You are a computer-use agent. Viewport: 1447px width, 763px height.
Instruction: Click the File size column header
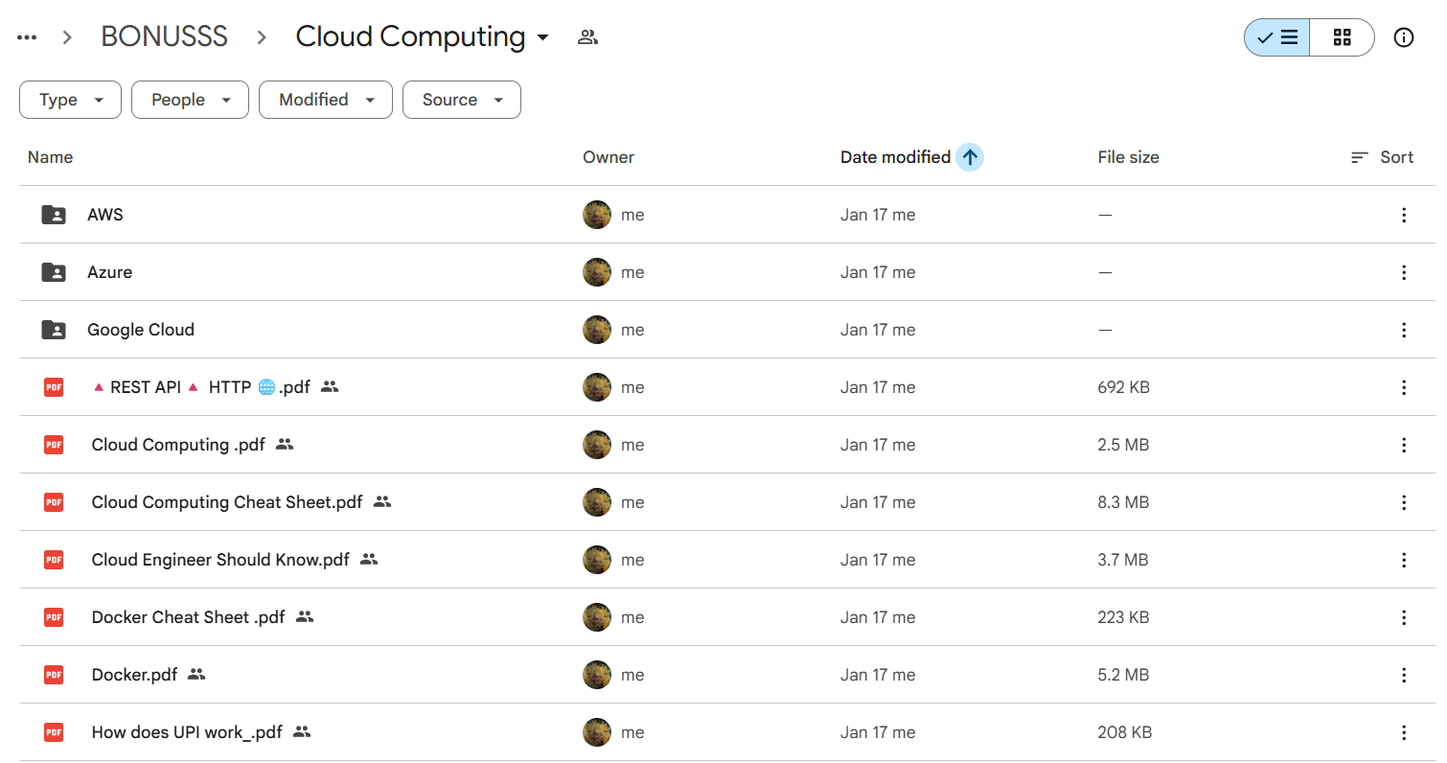1129,157
